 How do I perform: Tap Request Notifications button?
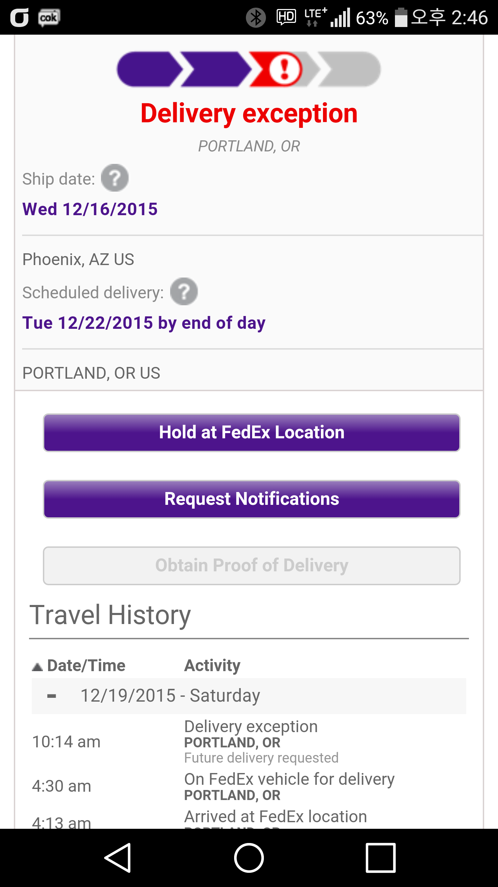pyautogui.click(x=252, y=499)
